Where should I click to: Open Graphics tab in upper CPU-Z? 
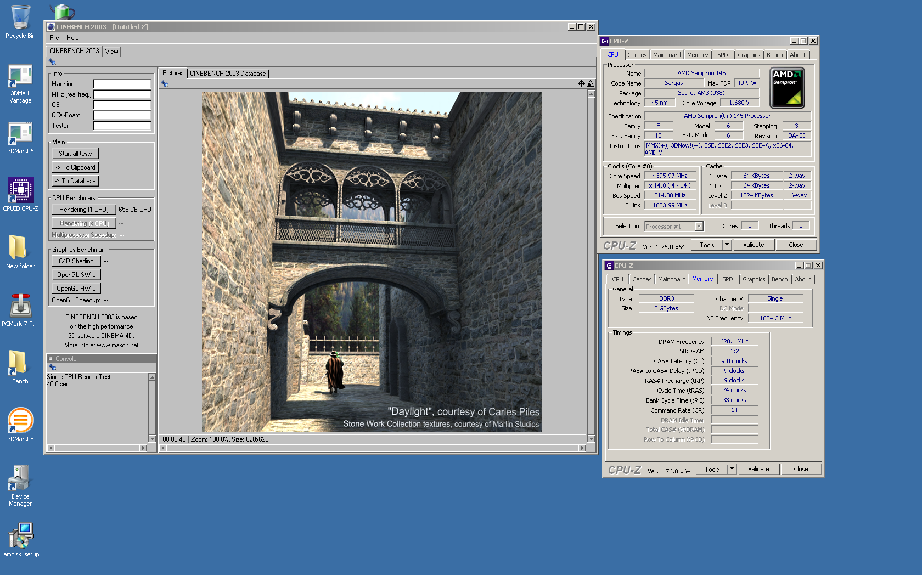click(x=749, y=55)
